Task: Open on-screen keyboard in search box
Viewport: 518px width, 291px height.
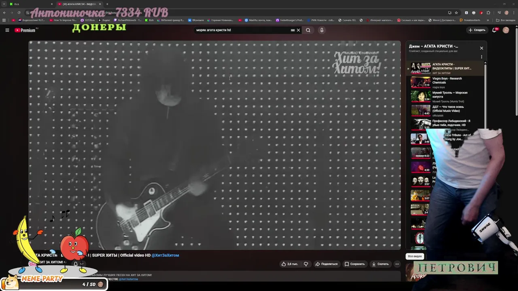Action: [293, 30]
